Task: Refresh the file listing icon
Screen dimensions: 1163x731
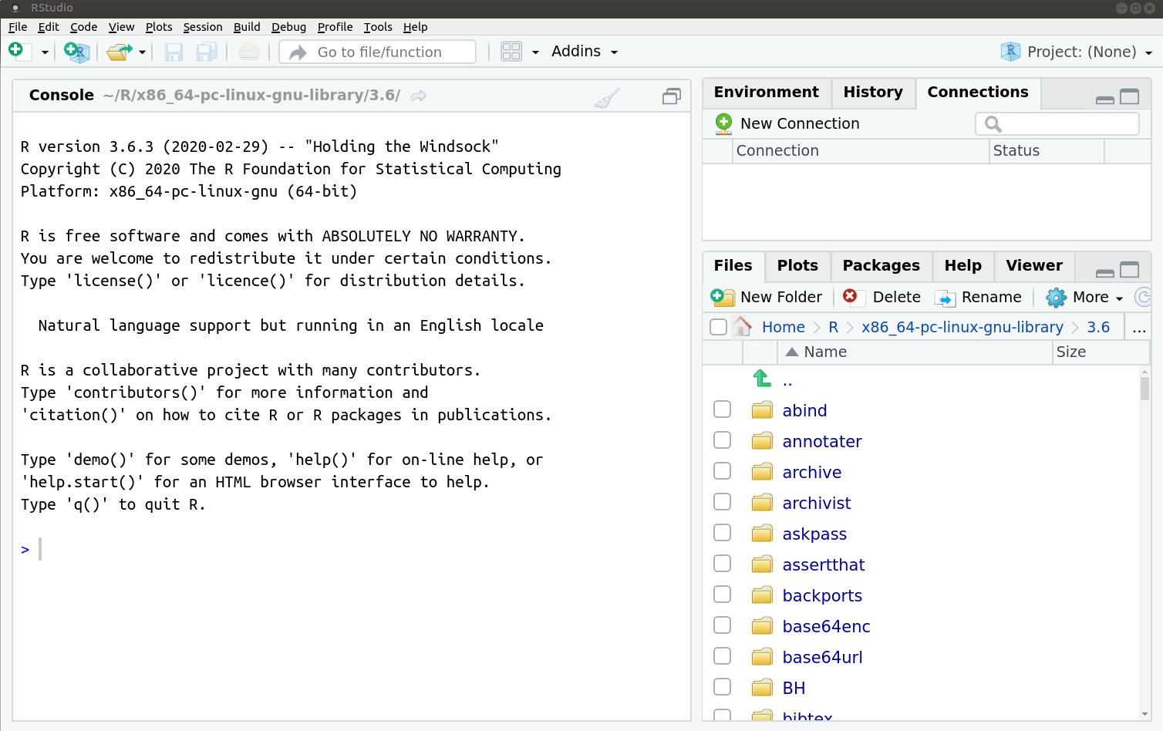Action: point(1144,297)
